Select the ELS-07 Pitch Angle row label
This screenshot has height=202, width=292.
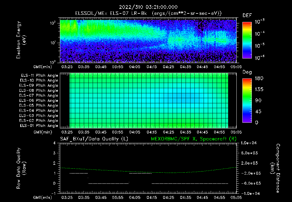click(38, 95)
